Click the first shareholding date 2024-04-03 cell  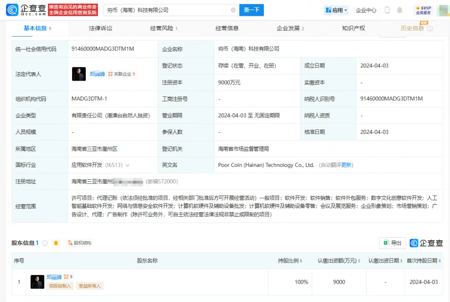click(x=424, y=282)
